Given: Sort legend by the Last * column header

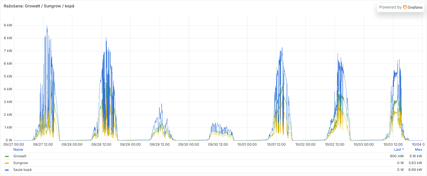Looking at the screenshot, I should coord(399,150).
